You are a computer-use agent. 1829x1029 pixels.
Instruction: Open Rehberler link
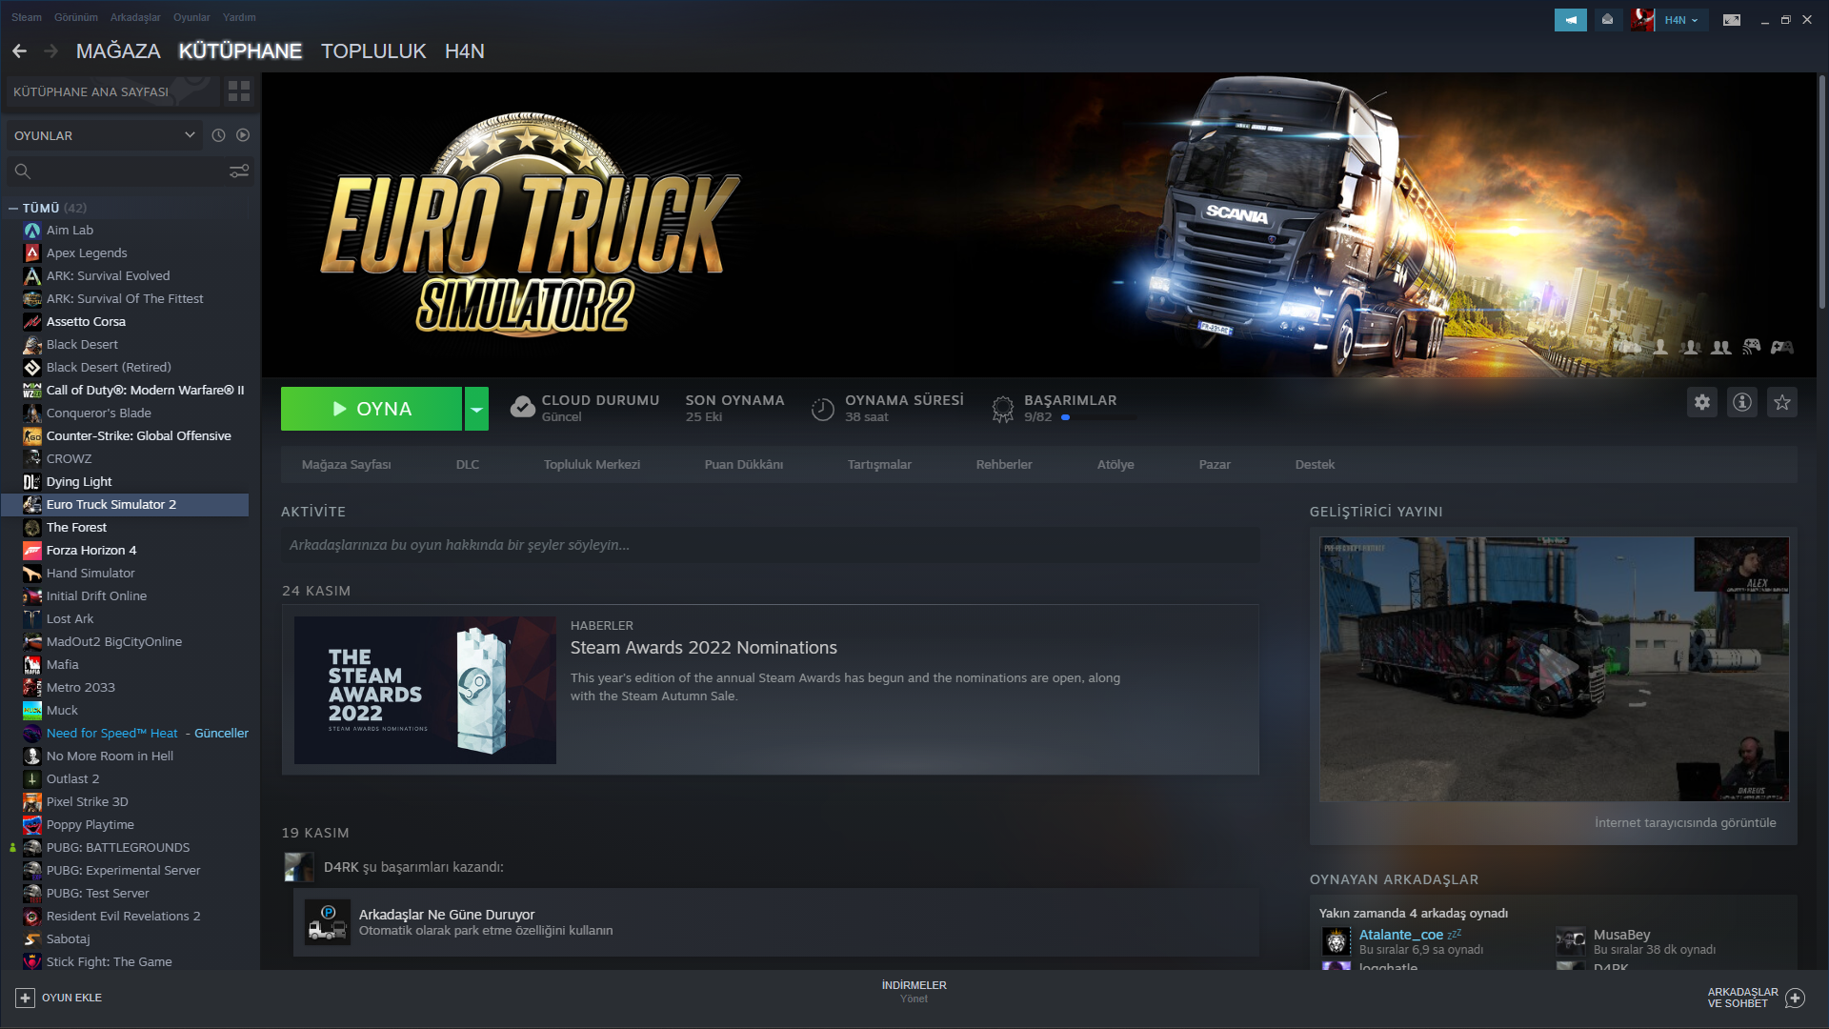pyautogui.click(x=1004, y=465)
